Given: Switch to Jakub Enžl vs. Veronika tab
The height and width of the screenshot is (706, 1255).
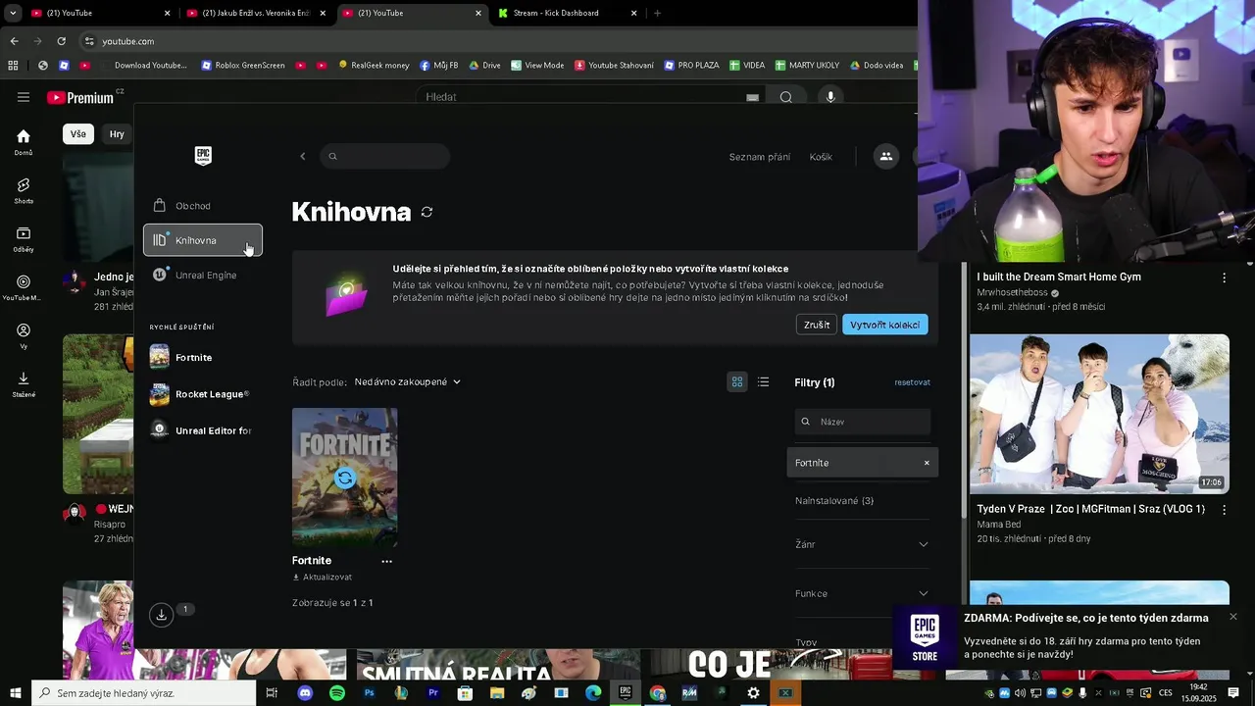Looking at the screenshot, I should tap(256, 13).
